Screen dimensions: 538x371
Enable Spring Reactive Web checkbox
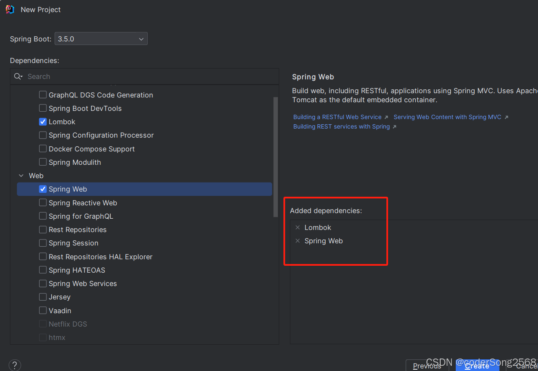(x=43, y=203)
